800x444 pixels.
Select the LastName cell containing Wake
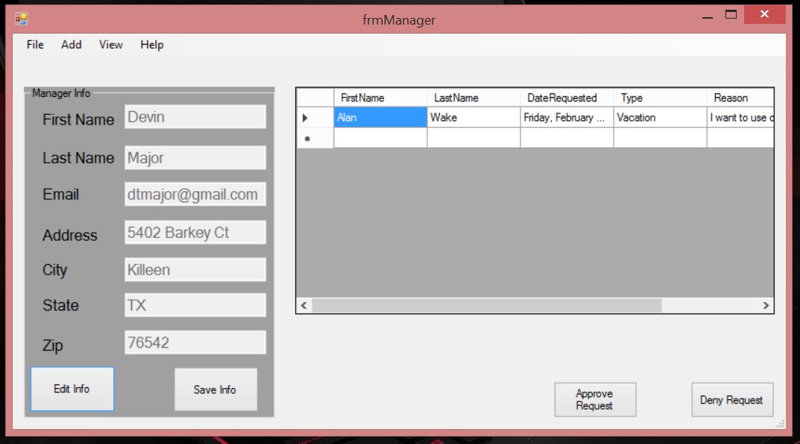coord(473,117)
